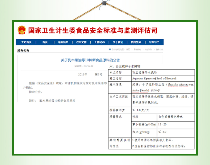Click the 首页 breadcrumb link

point(128,49)
